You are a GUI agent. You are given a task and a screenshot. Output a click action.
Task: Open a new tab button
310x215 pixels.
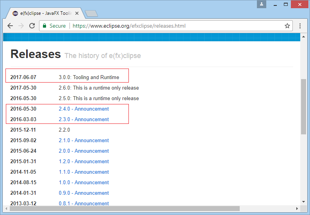point(91,13)
